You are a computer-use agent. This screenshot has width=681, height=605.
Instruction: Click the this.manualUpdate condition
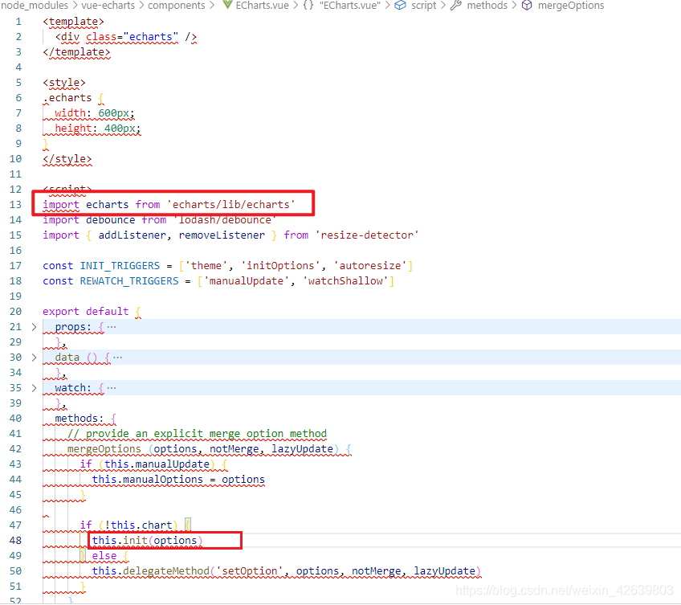pyautogui.click(x=157, y=464)
